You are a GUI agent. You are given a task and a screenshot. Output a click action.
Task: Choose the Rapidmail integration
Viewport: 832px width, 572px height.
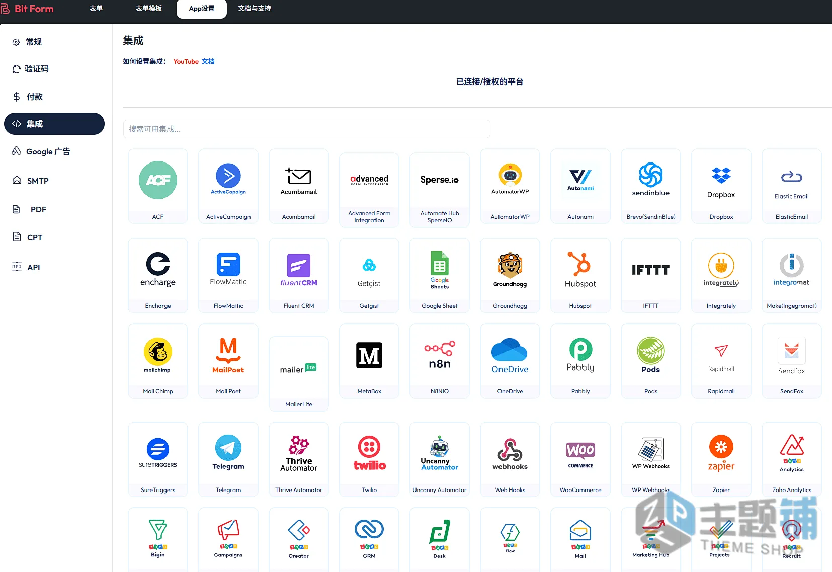coord(721,361)
